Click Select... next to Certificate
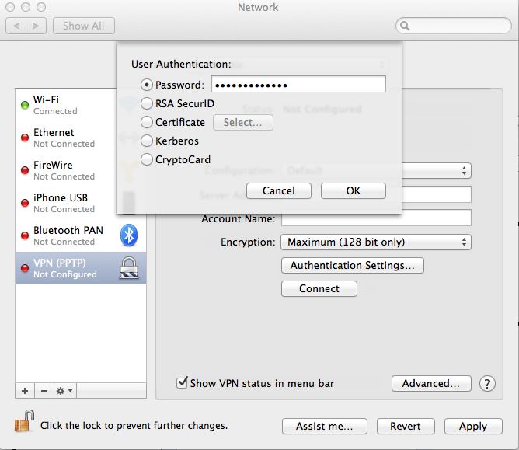519x450 pixels. pyautogui.click(x=243, y=123)
